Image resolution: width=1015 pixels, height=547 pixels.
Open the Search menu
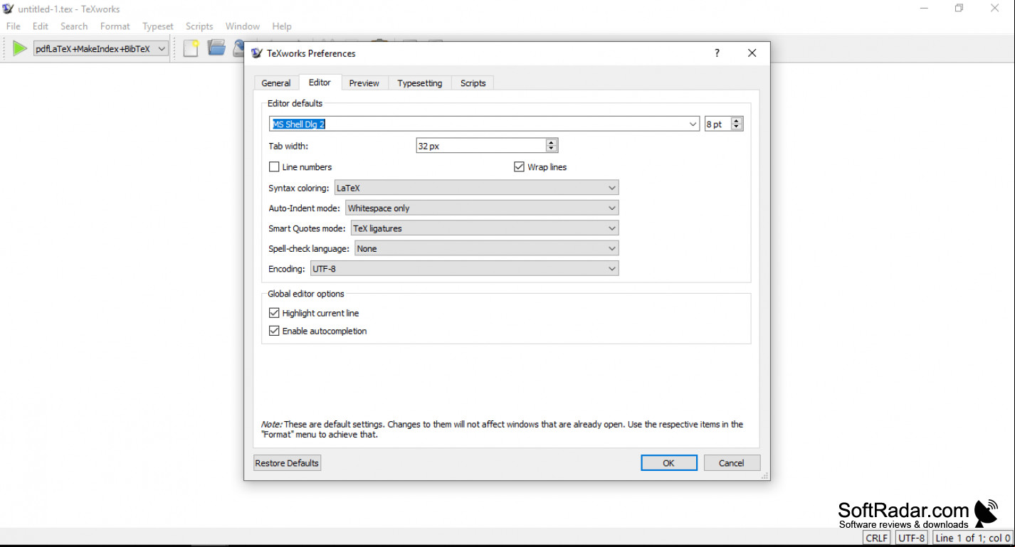click(x=74, y=26)
